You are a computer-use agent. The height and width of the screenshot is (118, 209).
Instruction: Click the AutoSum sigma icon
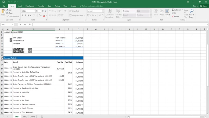(x=173, y=10)
